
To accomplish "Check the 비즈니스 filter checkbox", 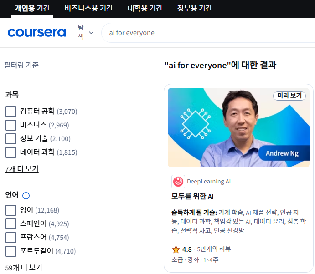I will (x=11, y=125).
